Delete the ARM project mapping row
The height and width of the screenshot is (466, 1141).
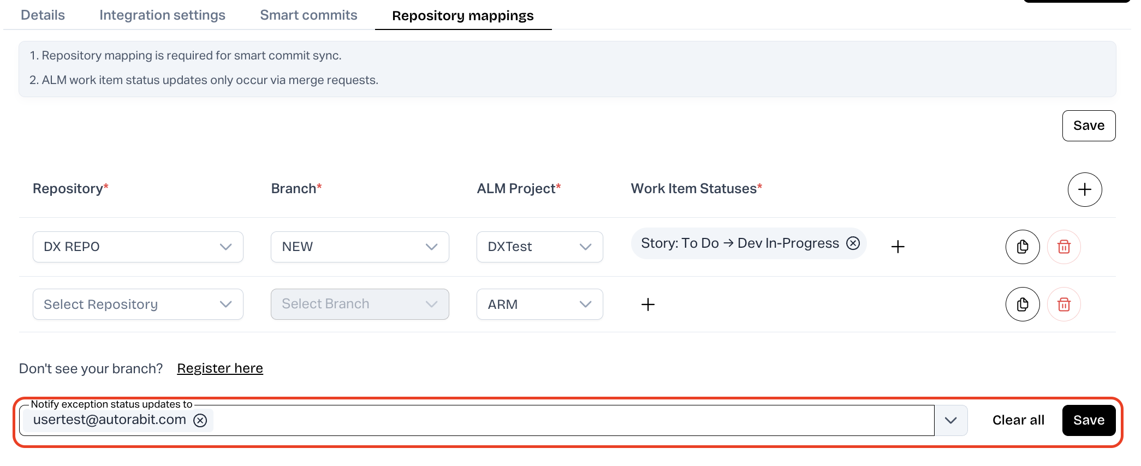pos(1063,304)
